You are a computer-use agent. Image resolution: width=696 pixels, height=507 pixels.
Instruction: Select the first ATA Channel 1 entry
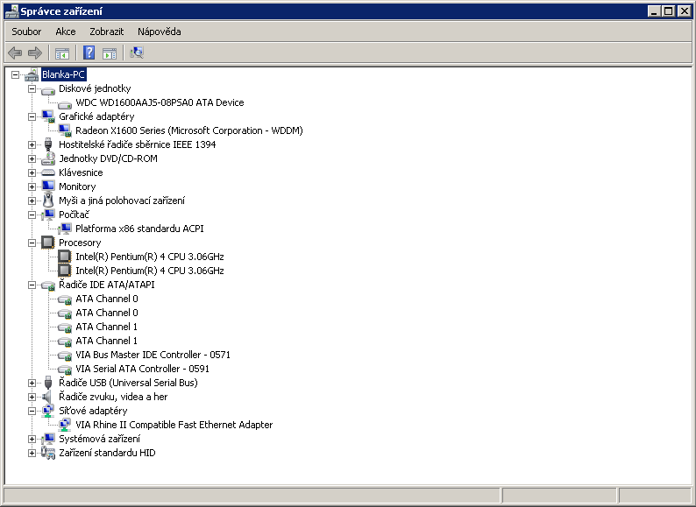(107, 327)
